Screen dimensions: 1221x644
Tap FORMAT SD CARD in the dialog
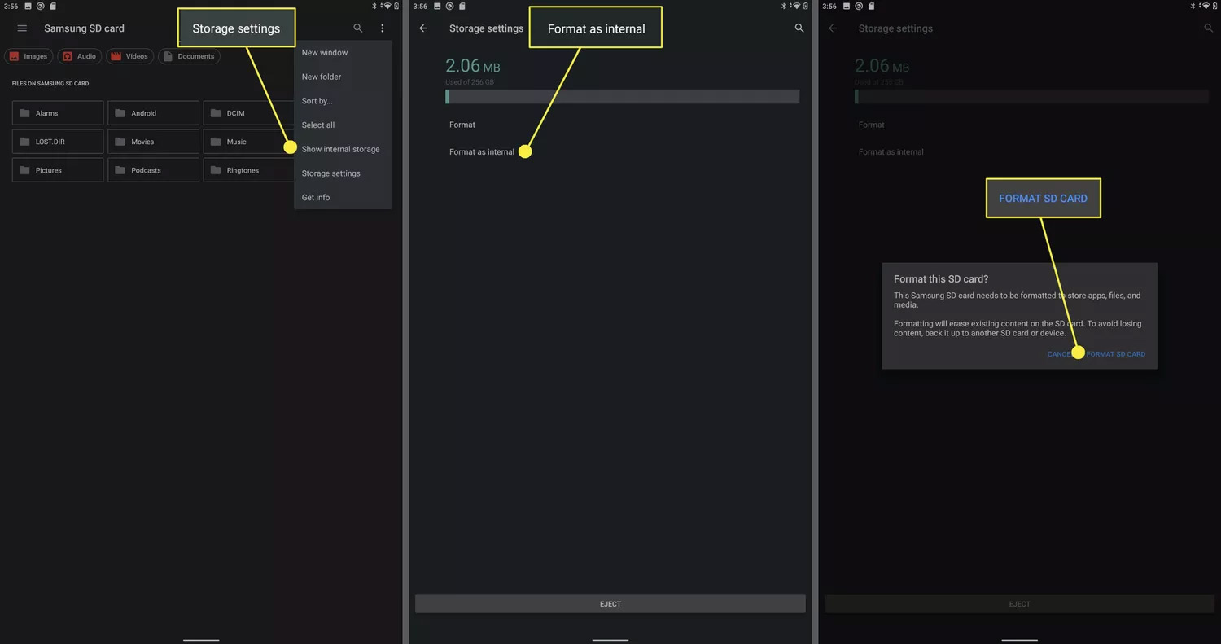[1116, 353]
